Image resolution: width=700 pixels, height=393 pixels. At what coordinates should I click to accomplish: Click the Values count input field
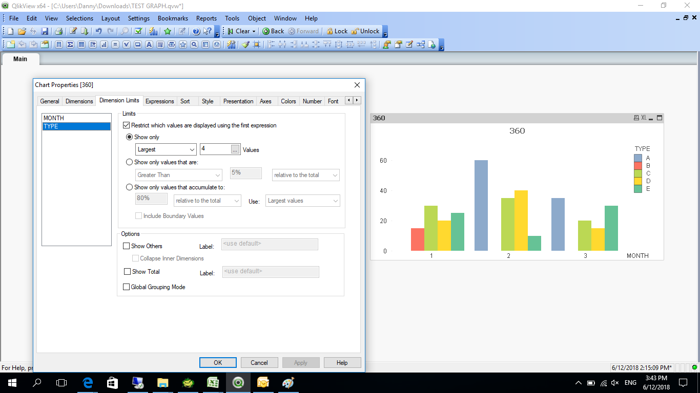click(215, 149)
